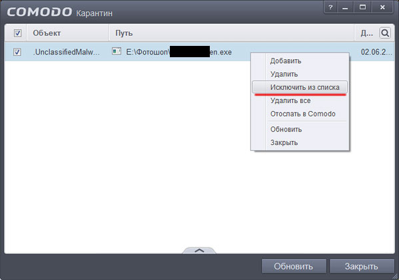399x280 pixels.
Task: Select Отослать в Comodo menu entry
Action: click(x=303, y=114)
